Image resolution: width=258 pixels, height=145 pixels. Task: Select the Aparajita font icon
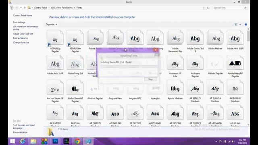click(x=155, y=87)
